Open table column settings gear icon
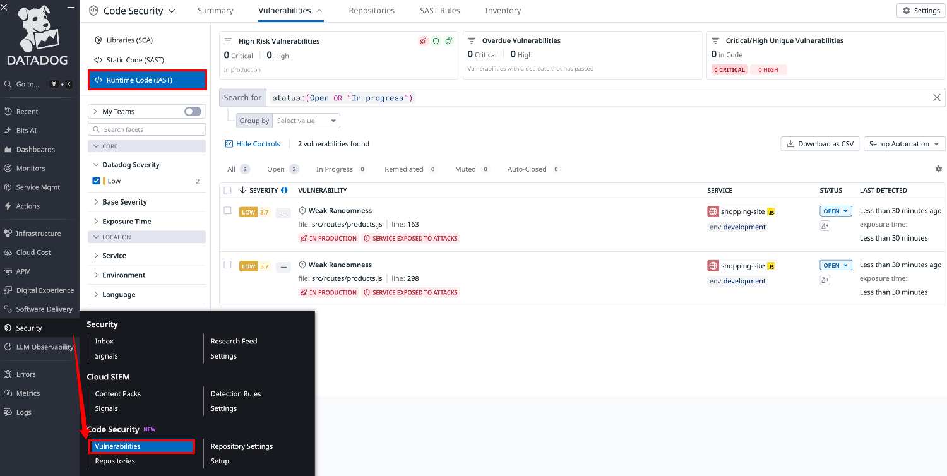 tap(938, 169)
